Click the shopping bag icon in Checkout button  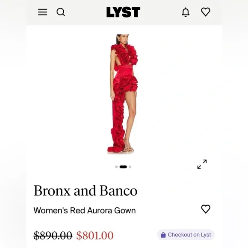point(163,235)
